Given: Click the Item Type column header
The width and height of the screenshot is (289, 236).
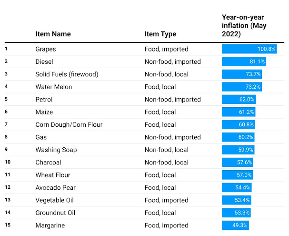Looking at the screenshot, I should [160, 34].
